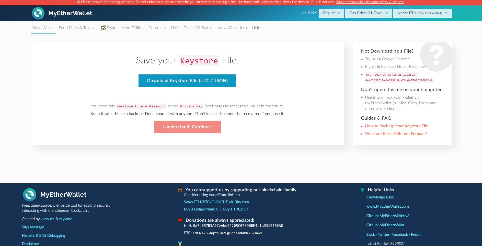Open the ENS tab
The width and height of the screenshot is (482, 246).
tap(175, 28)
